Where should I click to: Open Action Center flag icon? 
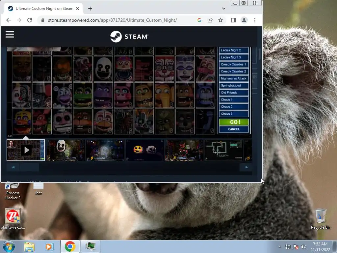click(296, 247)
